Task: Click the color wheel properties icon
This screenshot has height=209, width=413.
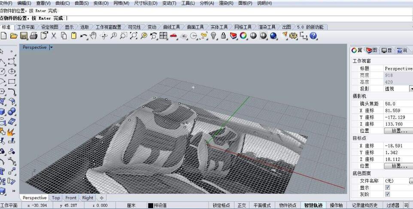Action: click(x=243, y=36)
